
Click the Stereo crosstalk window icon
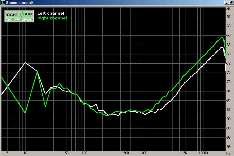3,2
